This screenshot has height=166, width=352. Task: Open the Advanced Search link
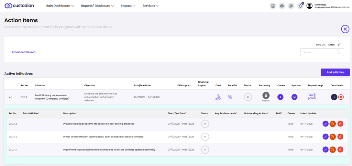tap(24, 52)
